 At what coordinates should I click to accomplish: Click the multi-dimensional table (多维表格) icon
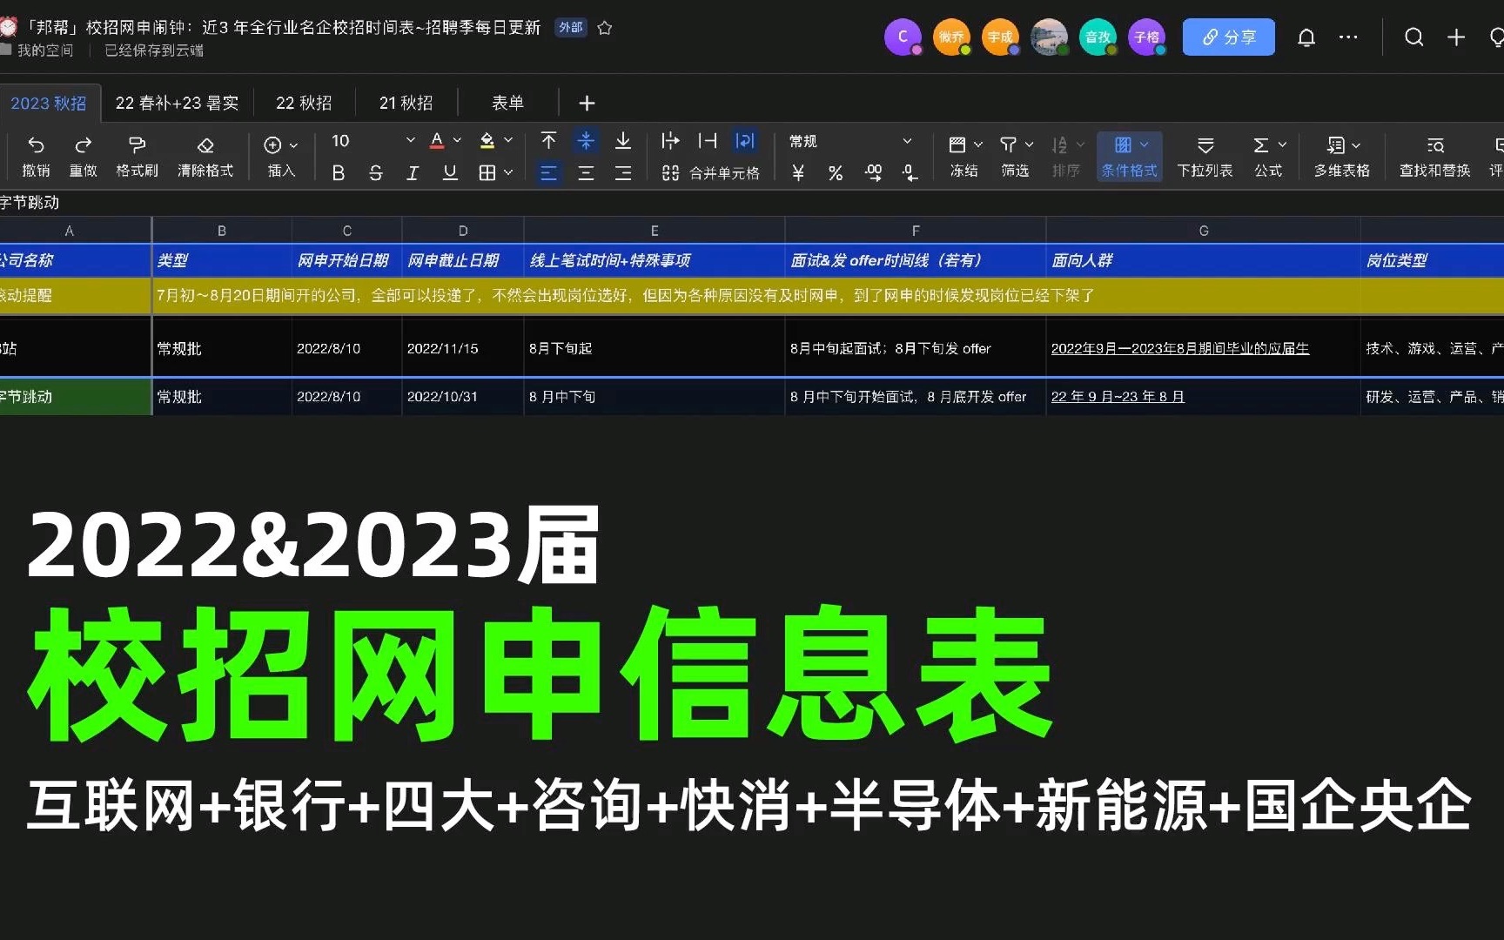1335,144
